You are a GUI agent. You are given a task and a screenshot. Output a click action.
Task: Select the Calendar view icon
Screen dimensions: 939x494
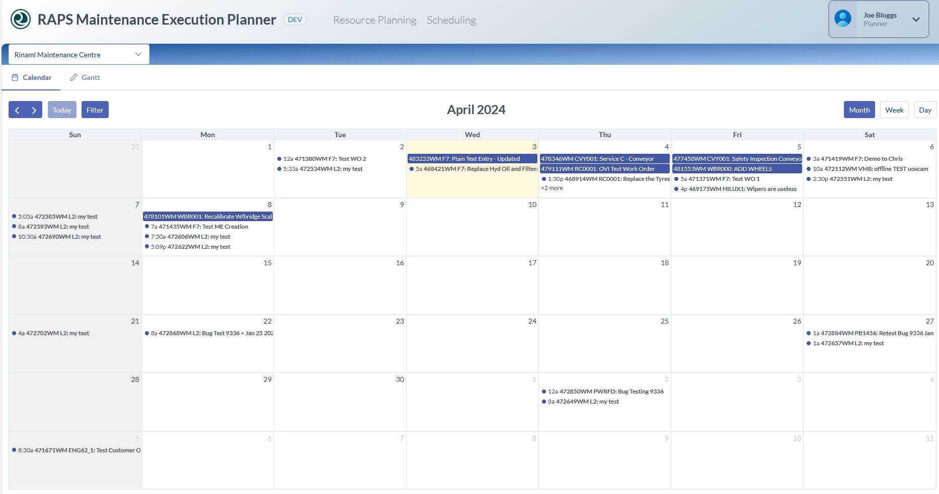point(16,77)
